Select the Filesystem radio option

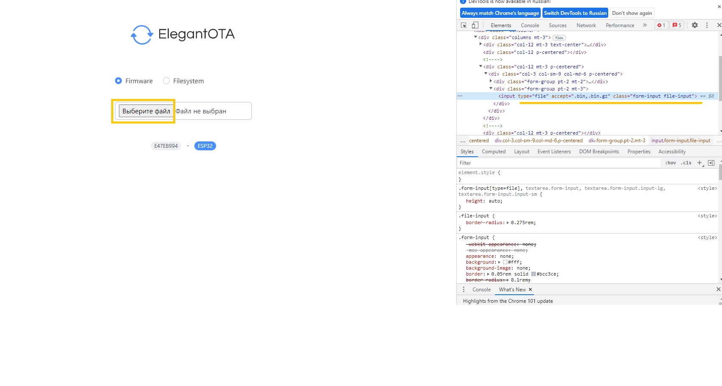166,81
